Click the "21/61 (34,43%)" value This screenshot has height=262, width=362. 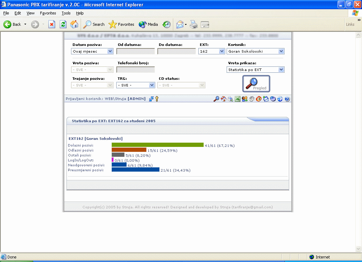coord(175,170)
